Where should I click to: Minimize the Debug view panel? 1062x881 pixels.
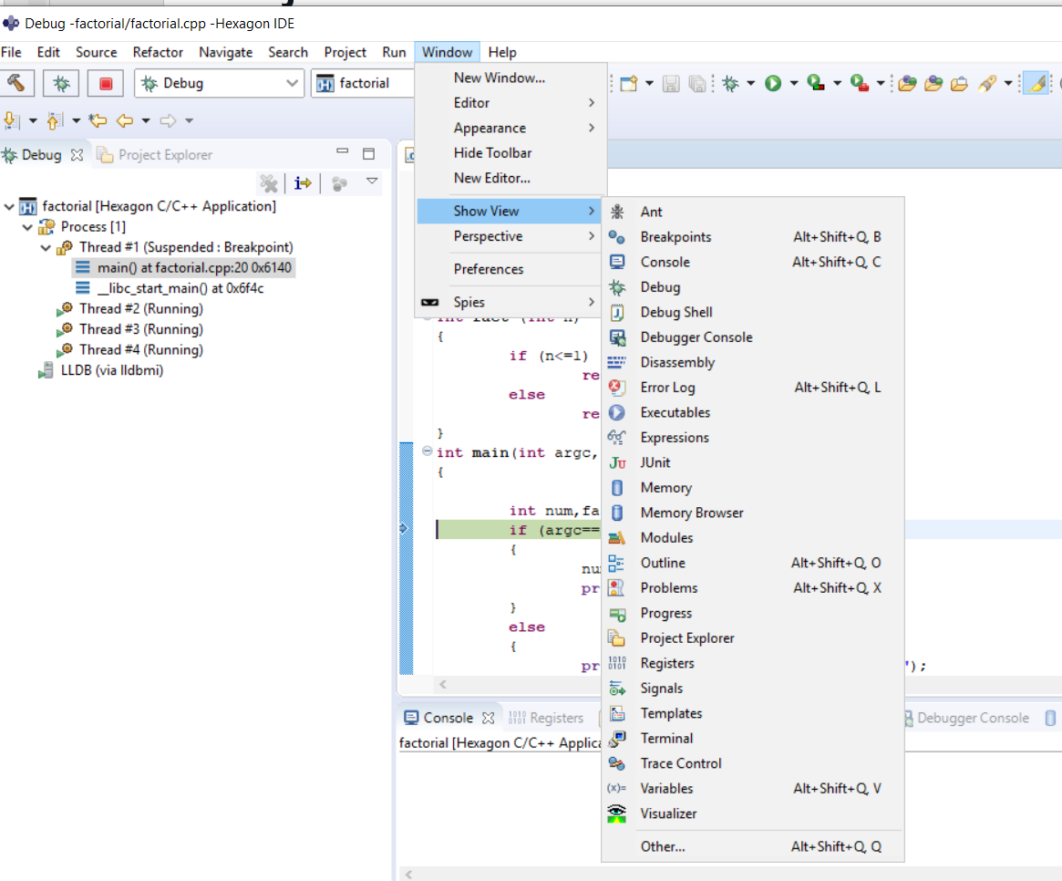pyautogui.click(x=342, y=151)
